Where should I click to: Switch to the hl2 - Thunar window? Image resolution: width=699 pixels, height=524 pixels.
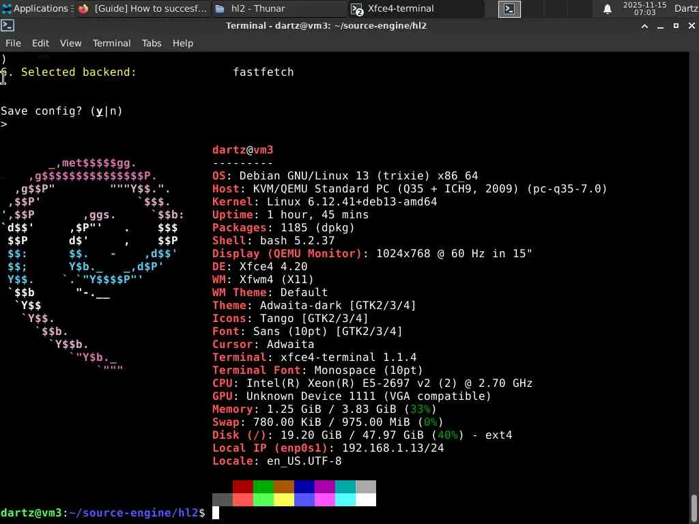click(x=279, y=8)
